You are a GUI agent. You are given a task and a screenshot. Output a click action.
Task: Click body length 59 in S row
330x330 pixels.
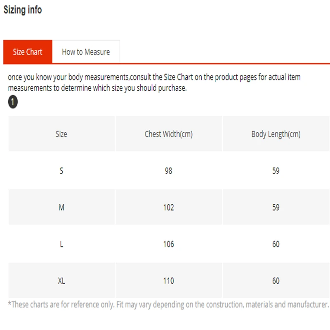tap(276, 171)
